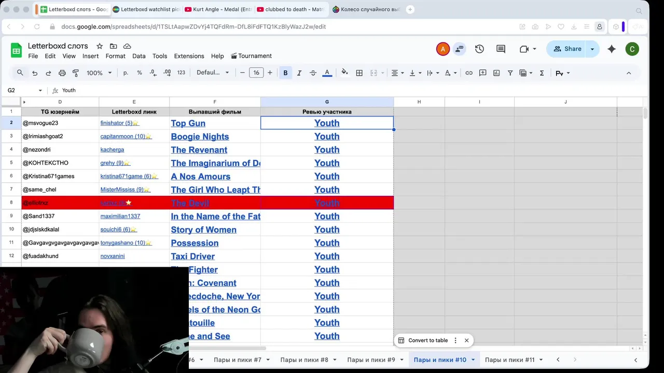Click Convert to table button
The image size is (664, 373).
422,340
